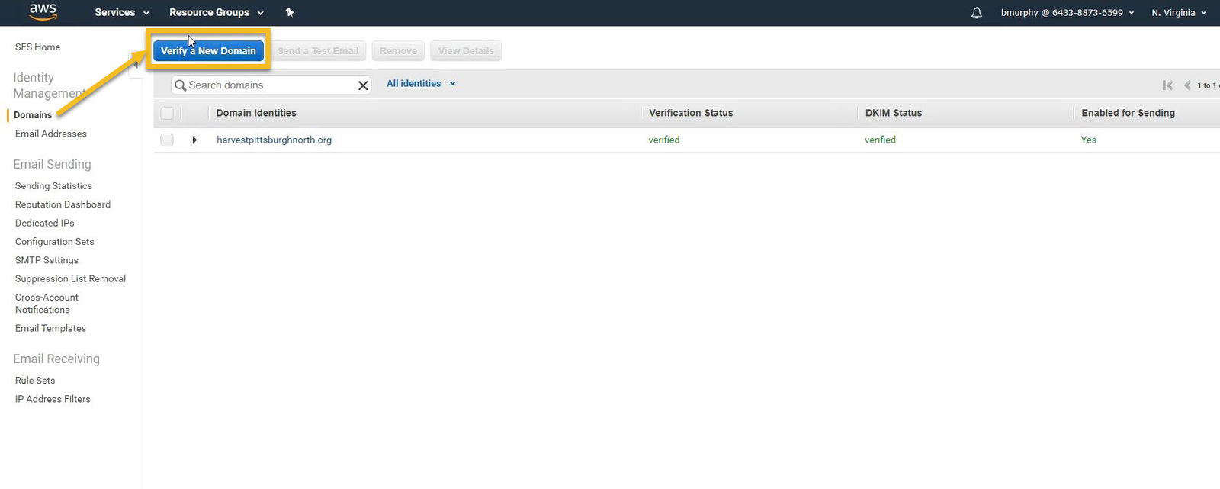The height and width of the screenshot is (489, 1220).
Task: Tick the select-all domains checkbox
Action: (x=167, y=113)
